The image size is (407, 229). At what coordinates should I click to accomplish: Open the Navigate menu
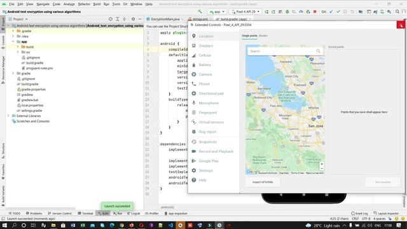43,4
